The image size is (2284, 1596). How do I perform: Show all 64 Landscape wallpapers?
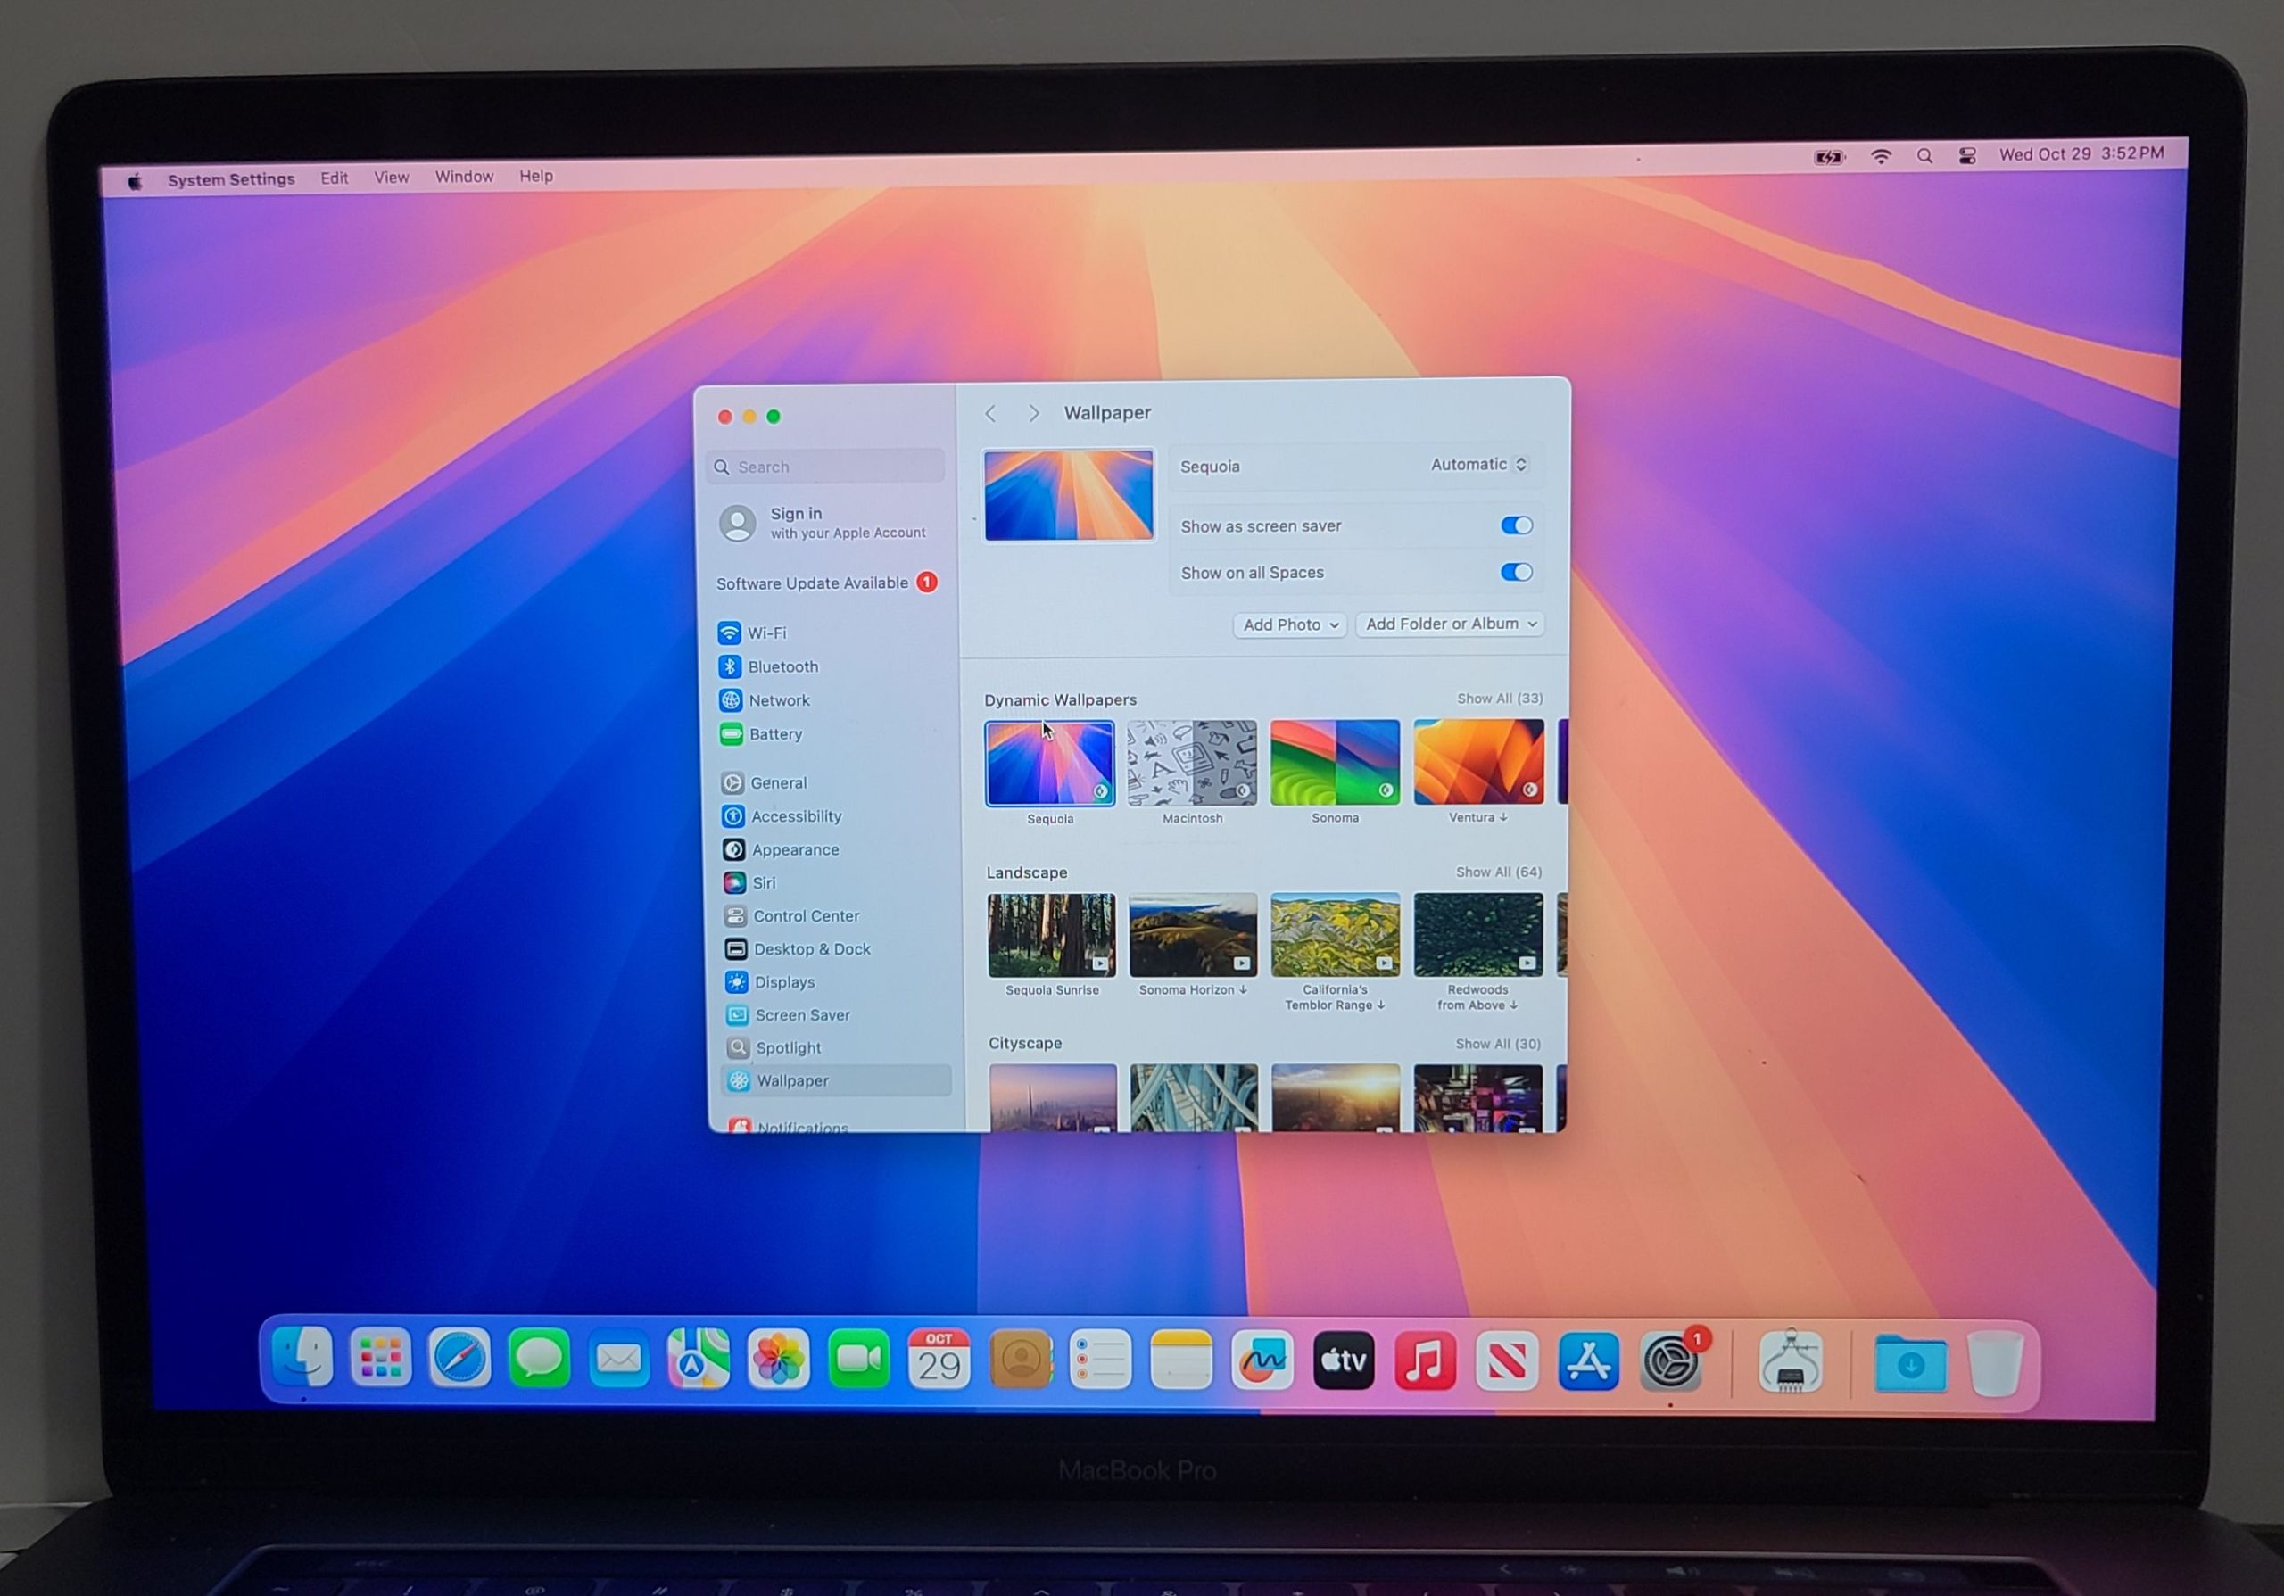(x=1499, y=872)
